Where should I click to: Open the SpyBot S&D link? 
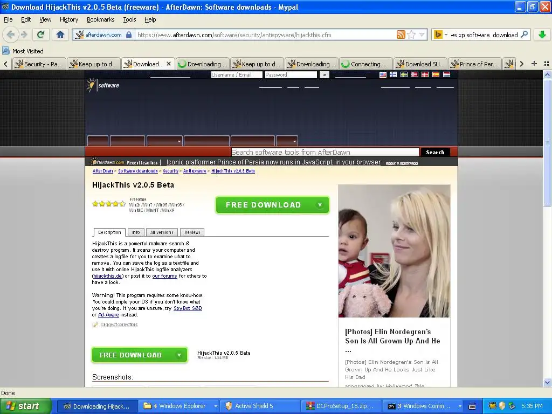188,308
